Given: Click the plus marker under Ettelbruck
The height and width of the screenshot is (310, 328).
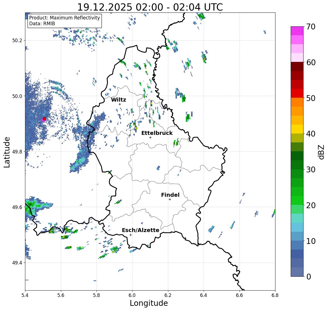Looking at the screenshot, I should click(150, 137).
